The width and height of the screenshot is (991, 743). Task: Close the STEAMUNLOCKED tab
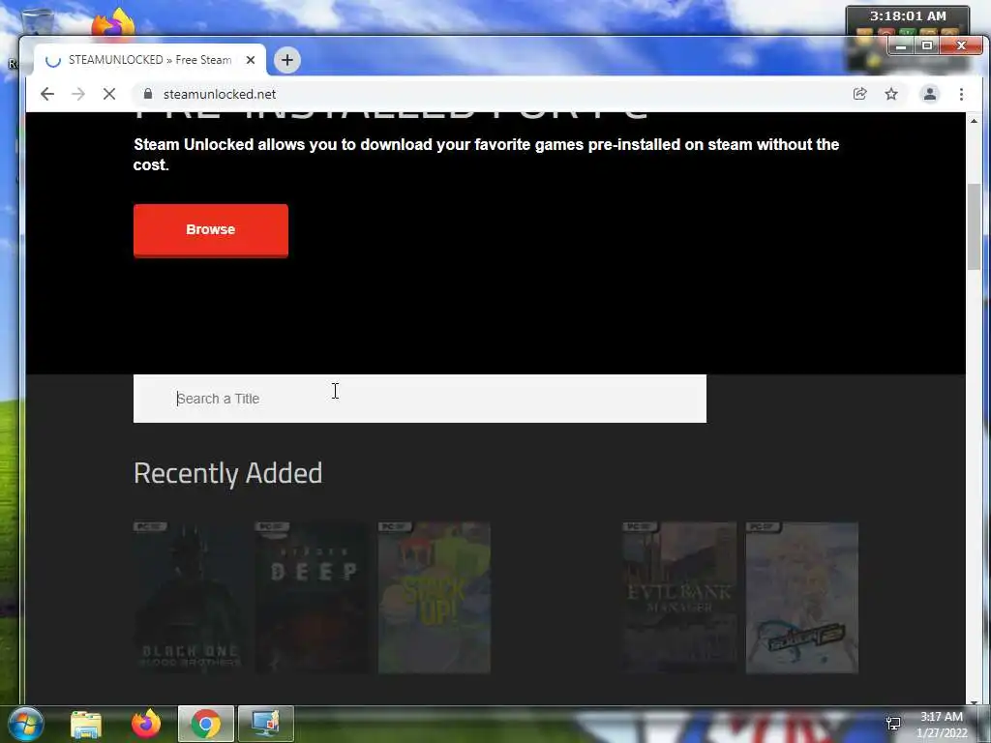(x=251, y=60)
